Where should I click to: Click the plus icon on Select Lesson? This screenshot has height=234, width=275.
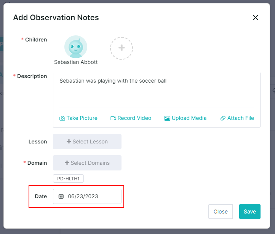pos(69,142)
